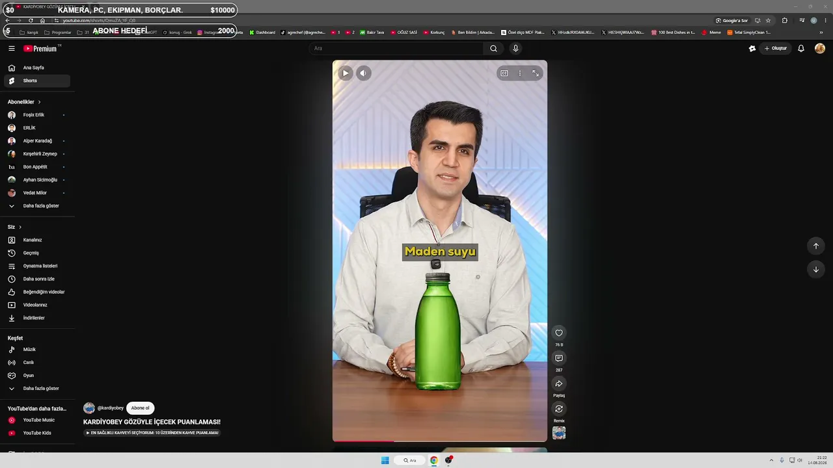Open the kardiyobey channel avatar

point(89,408)
